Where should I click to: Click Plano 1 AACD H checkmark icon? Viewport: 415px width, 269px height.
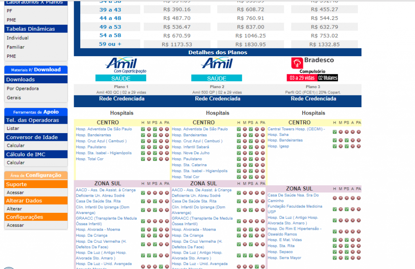(143, 193)
